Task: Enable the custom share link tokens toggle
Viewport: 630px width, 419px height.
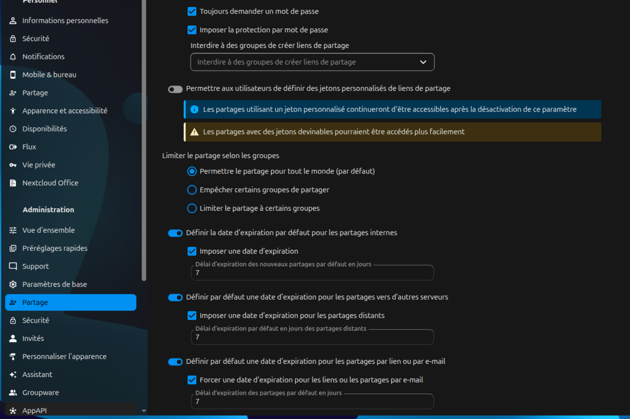Action: tap(175, 89)
